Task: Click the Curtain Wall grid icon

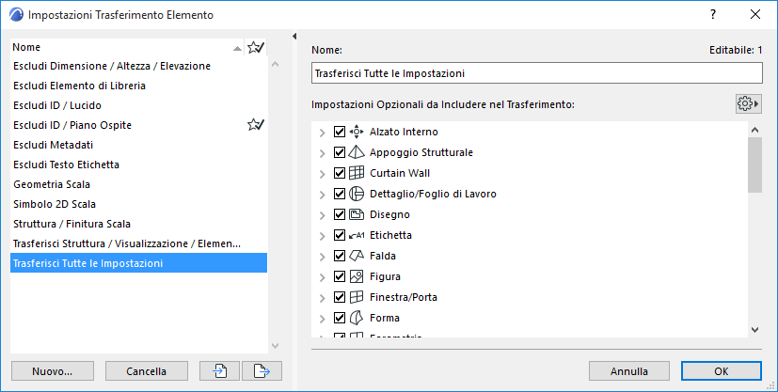Action: coord(357,173)
